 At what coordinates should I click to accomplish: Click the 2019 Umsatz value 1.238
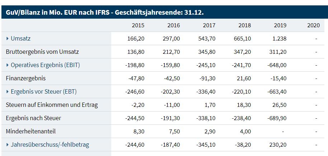(279, 38)
